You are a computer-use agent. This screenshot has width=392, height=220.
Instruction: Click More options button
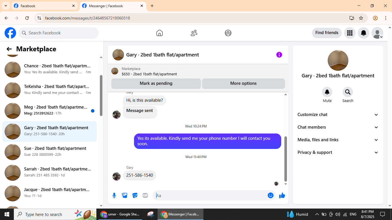(x=243, y=83)
